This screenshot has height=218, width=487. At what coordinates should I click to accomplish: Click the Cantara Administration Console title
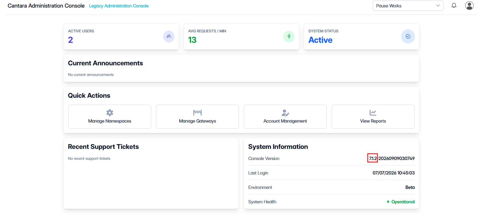(x=46, y=6)
